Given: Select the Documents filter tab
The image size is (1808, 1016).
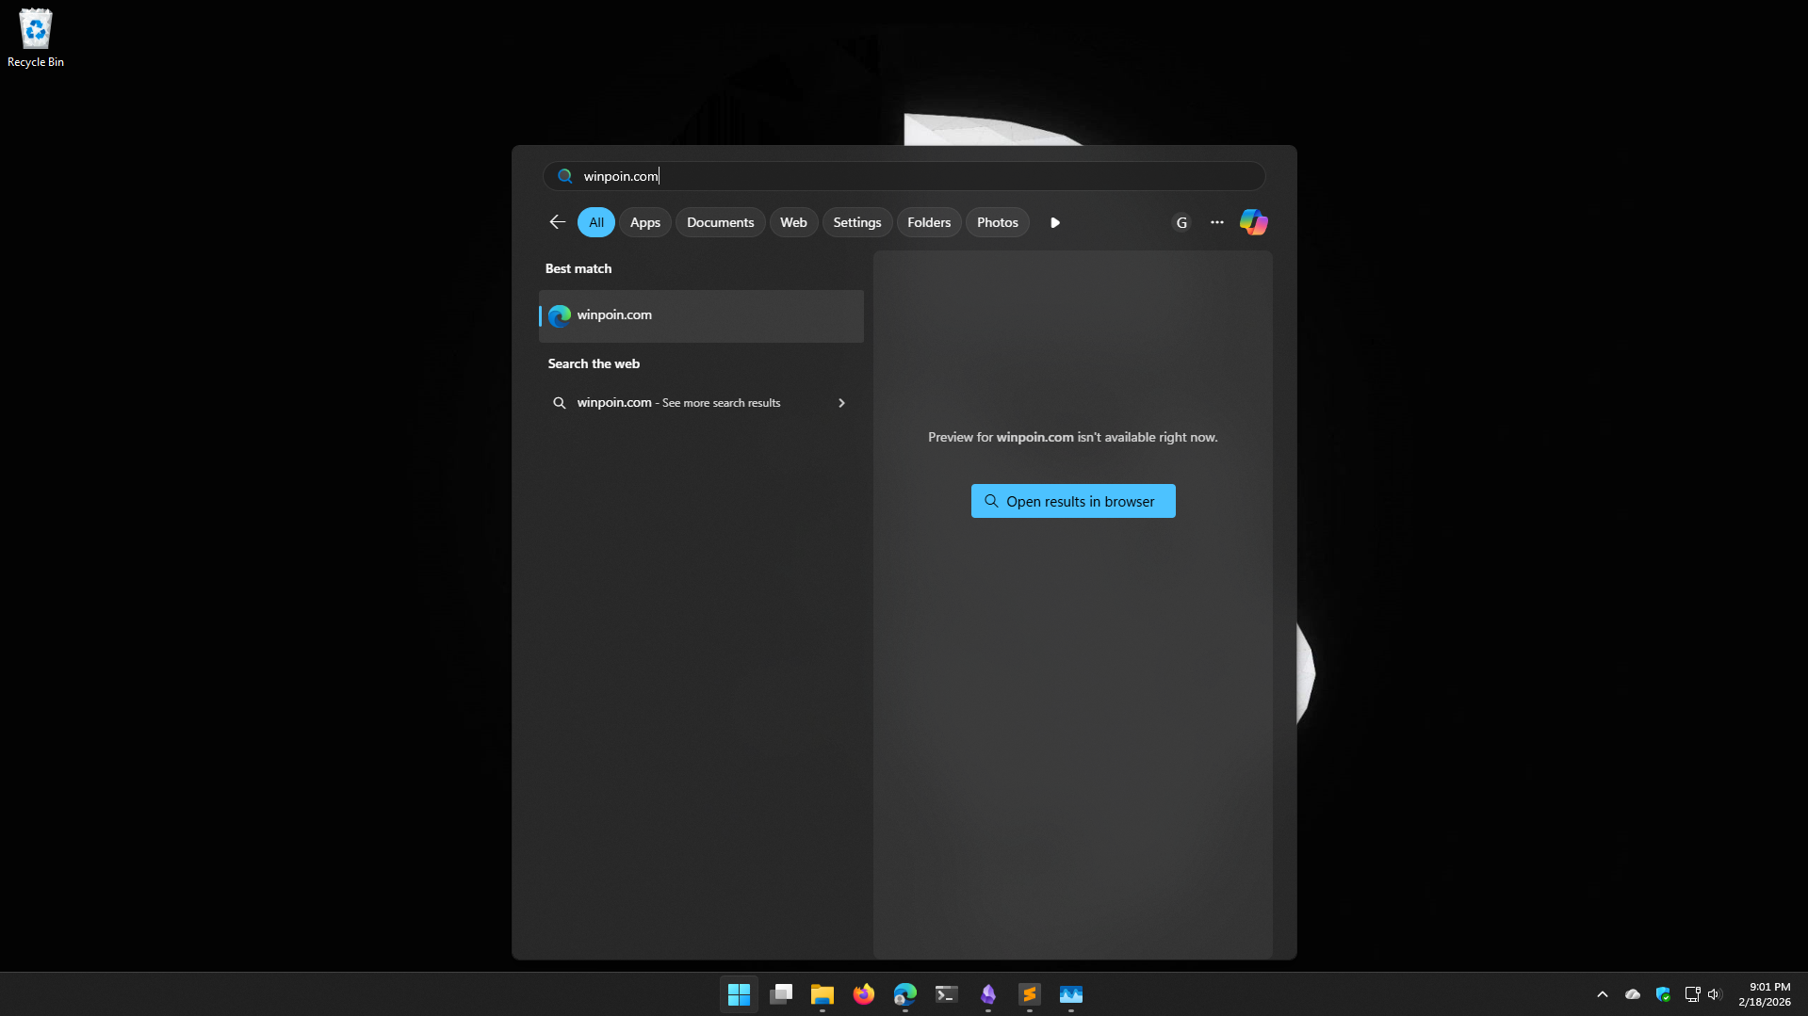Looking at the screenshot, I should click(x=720, y=222).
